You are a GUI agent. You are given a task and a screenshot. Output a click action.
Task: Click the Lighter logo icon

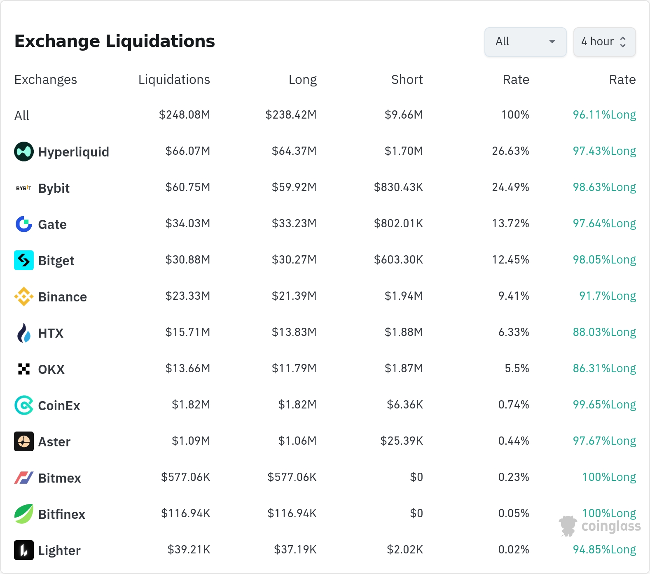24,550
